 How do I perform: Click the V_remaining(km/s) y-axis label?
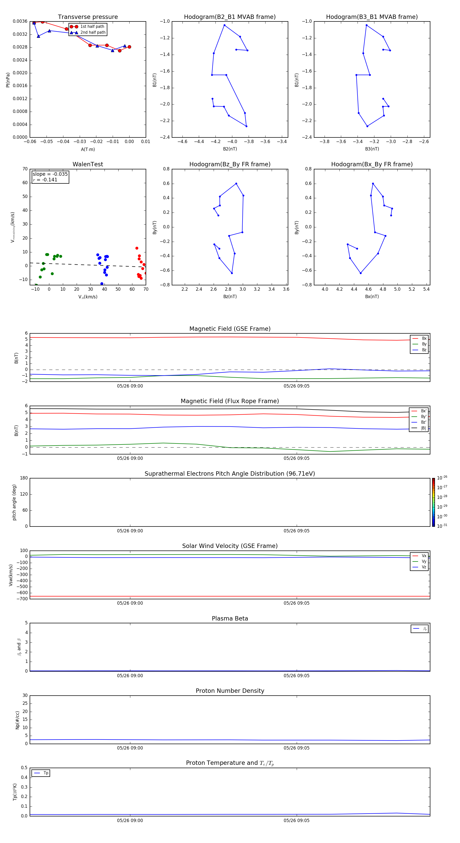(13, 227)
